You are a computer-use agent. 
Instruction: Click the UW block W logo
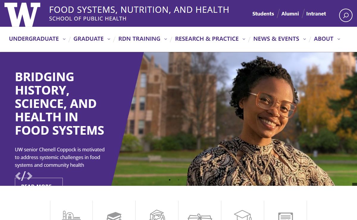pos(22,15)
